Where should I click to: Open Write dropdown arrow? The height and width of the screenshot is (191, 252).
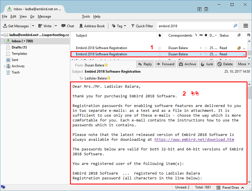tap(56, 26)
